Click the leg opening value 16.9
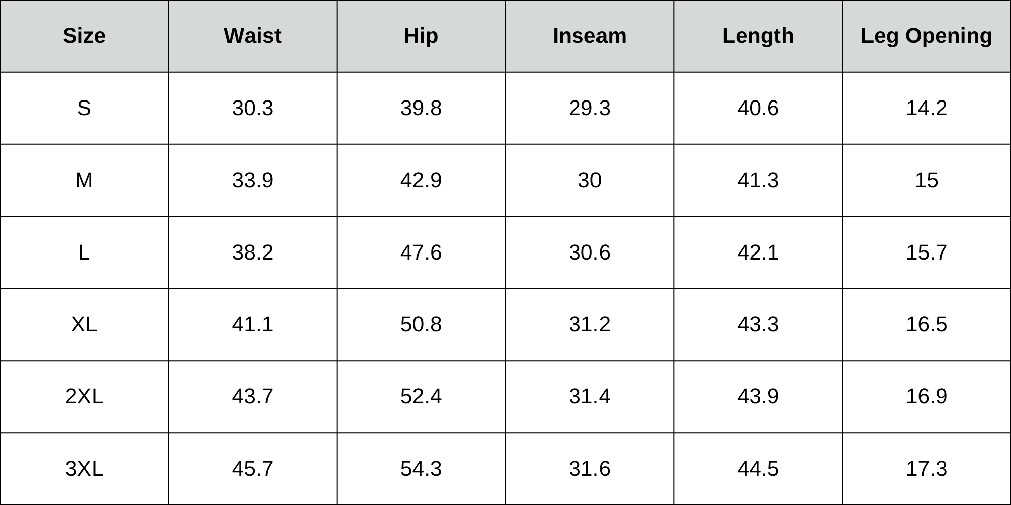The image size is (1011, 505). point(926,396)
